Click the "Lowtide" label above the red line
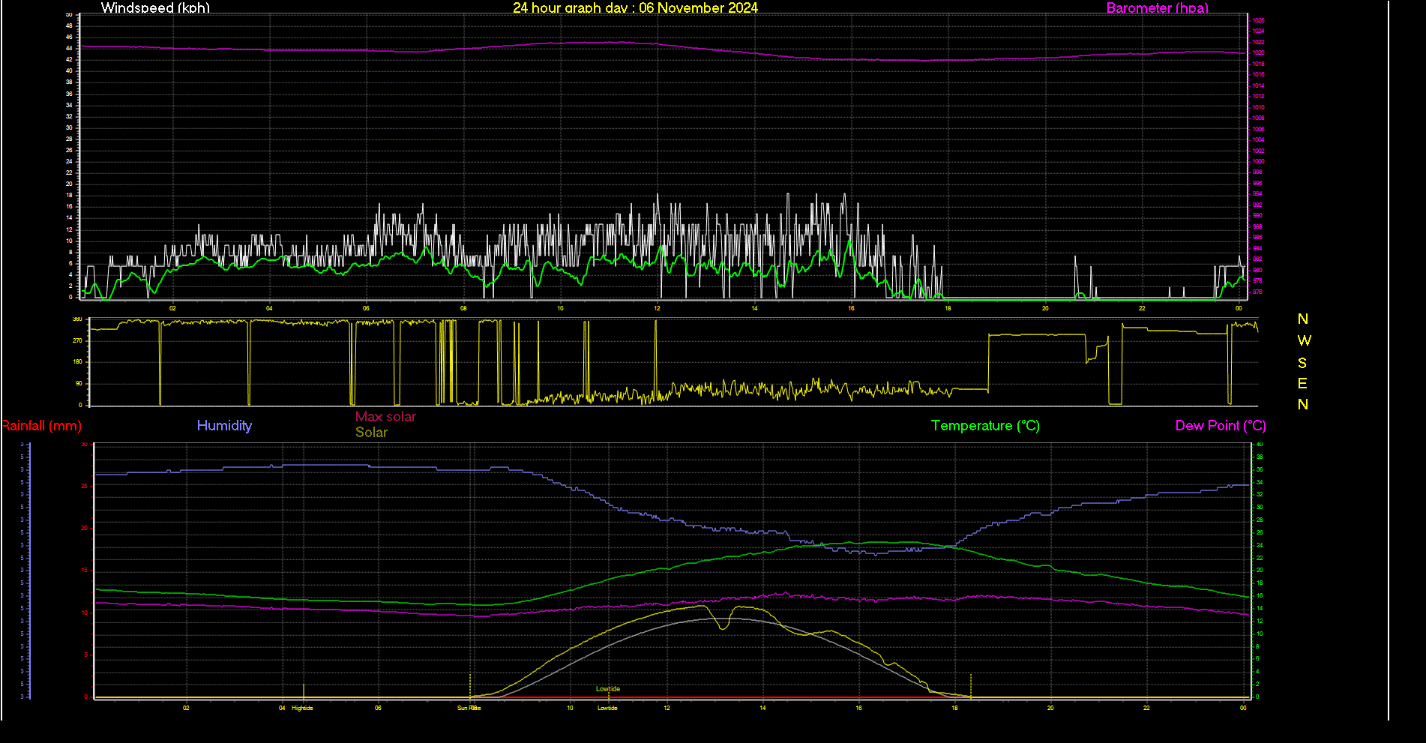The image size is (1426, 743). [x=608, y=689]
